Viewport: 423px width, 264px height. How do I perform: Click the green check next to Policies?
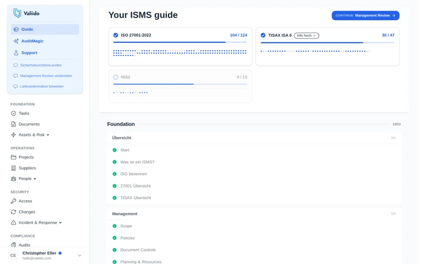click(115, 238)
